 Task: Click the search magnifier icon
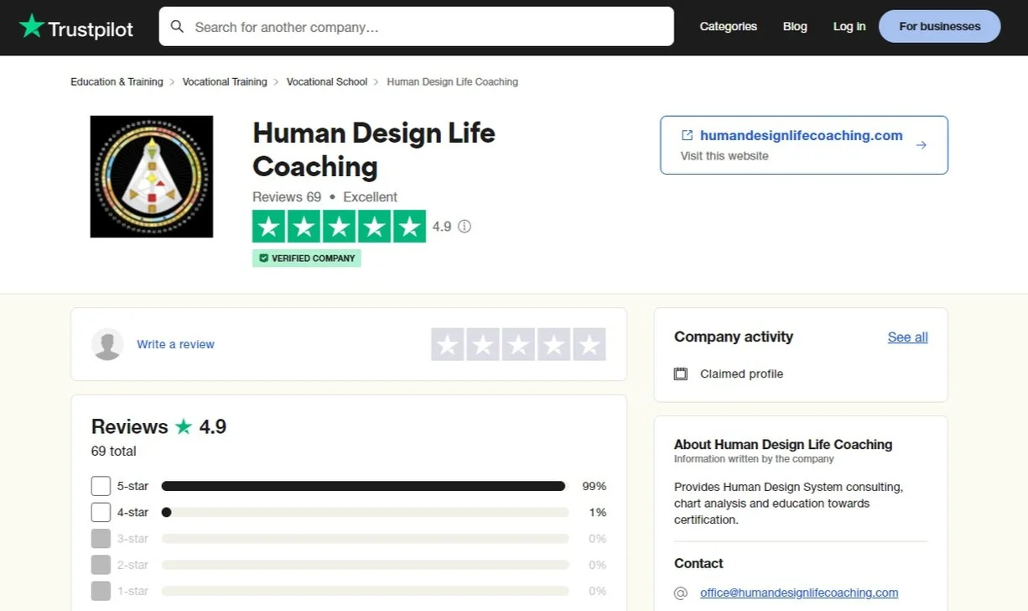pos(177,27)
